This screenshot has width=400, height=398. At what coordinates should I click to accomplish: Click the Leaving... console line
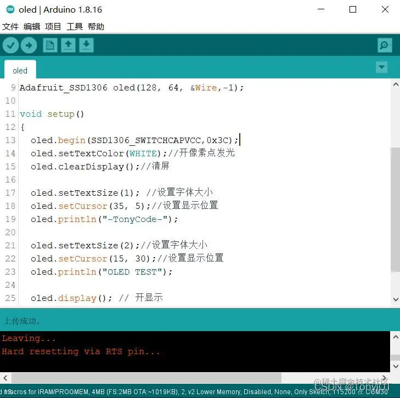coord(29,338)
